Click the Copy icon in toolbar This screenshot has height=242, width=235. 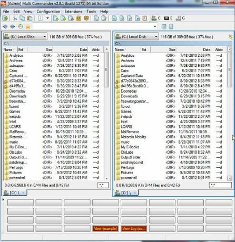click(x=22, y=18)
